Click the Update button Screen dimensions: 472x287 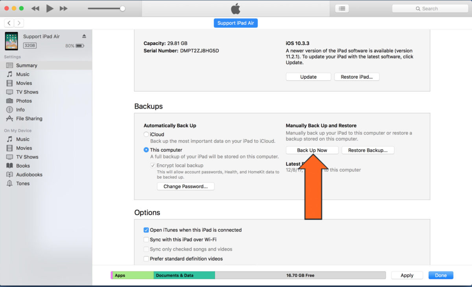pos(308,77)
